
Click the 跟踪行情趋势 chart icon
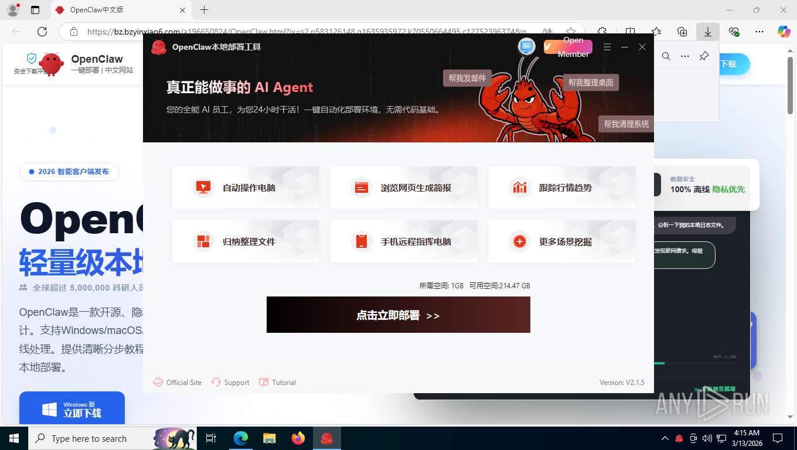point(519,187)
